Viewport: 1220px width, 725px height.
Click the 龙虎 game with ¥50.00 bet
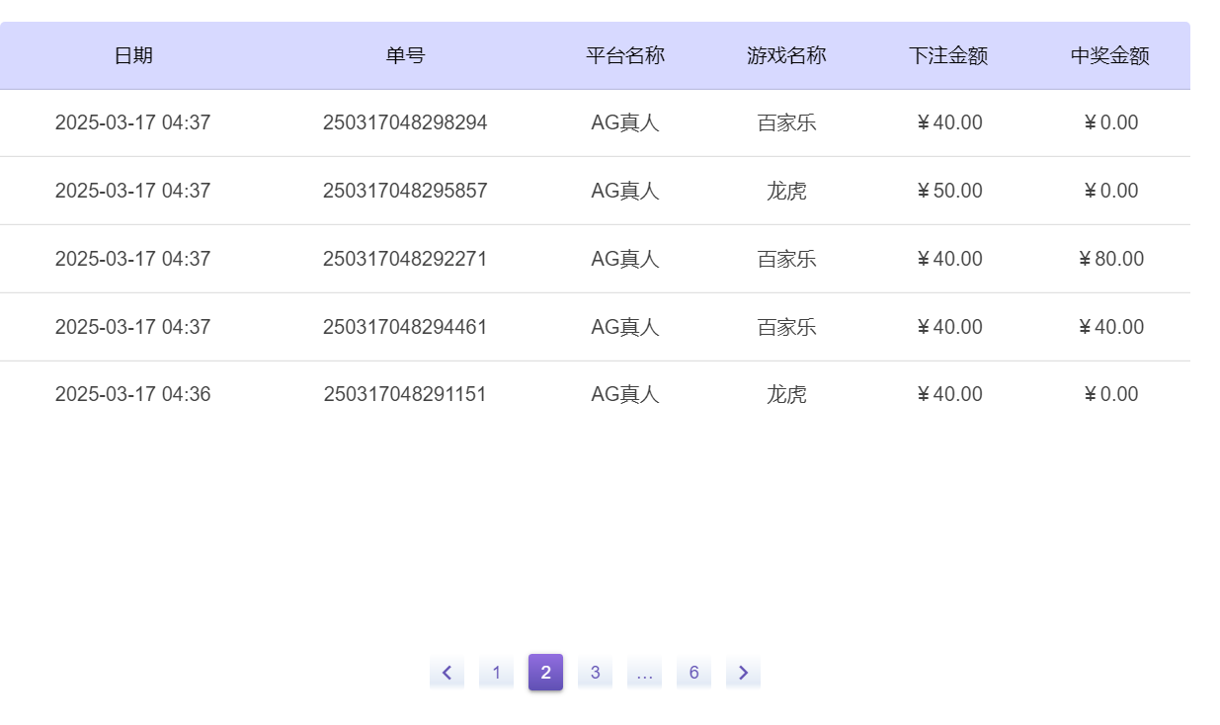[x=787, y=191]
